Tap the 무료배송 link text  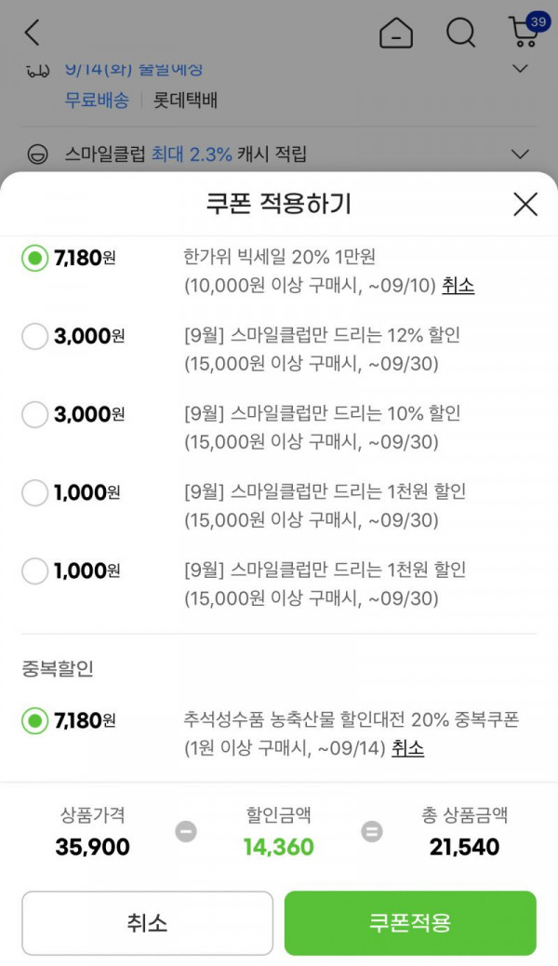pos(97,100)
